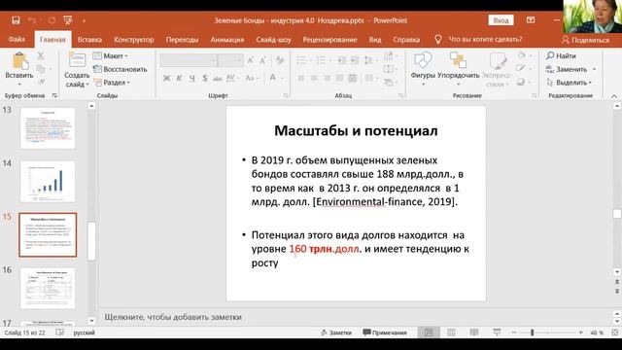
Task: Toggle text shadow S
Action: (205, 78)
